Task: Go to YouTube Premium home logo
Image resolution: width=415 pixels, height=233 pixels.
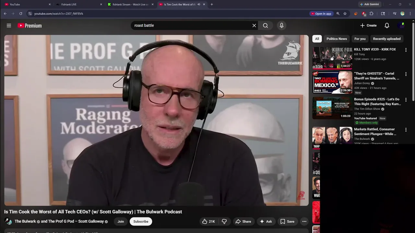Action: 30,26
